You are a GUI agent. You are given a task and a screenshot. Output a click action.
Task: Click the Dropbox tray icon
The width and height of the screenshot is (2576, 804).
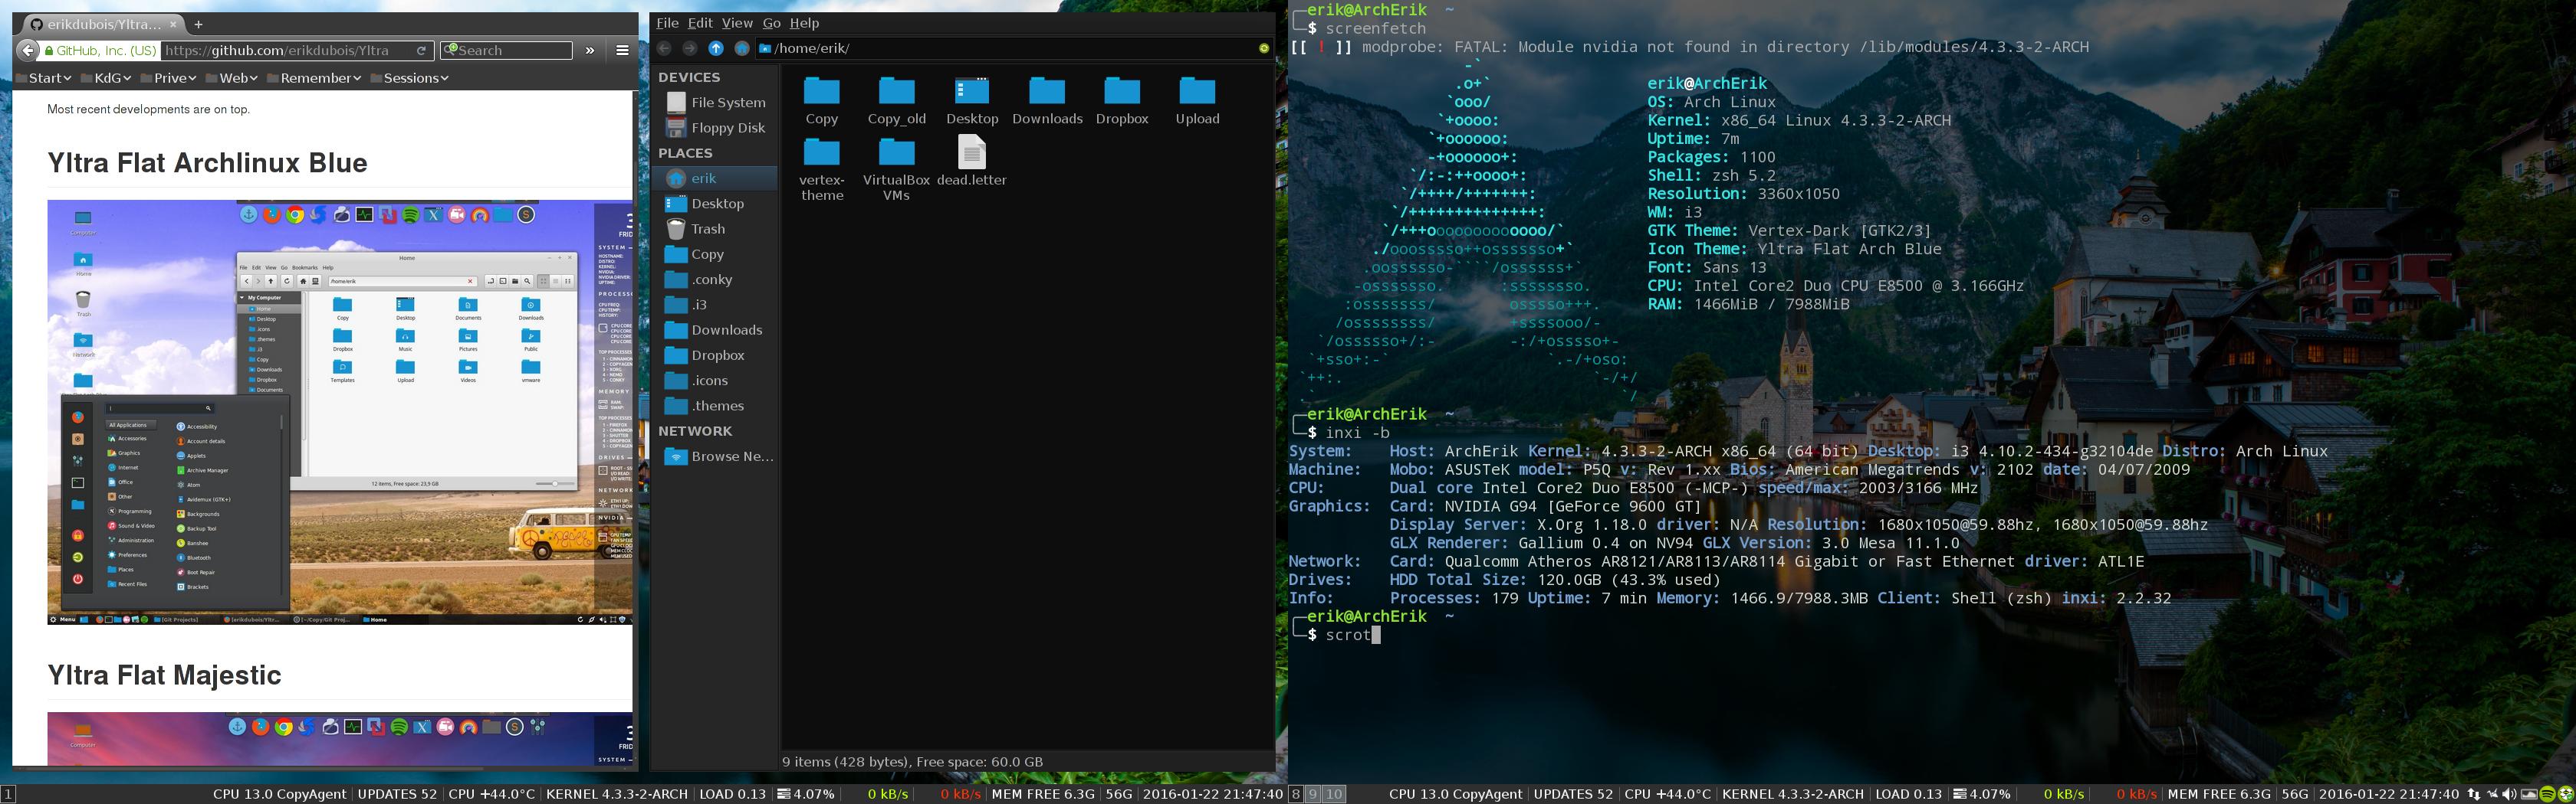[2566, 795]
